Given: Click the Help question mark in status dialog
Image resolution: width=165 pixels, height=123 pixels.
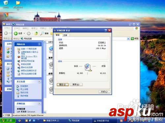Looking at the screenshot, I should coord(106,30).
